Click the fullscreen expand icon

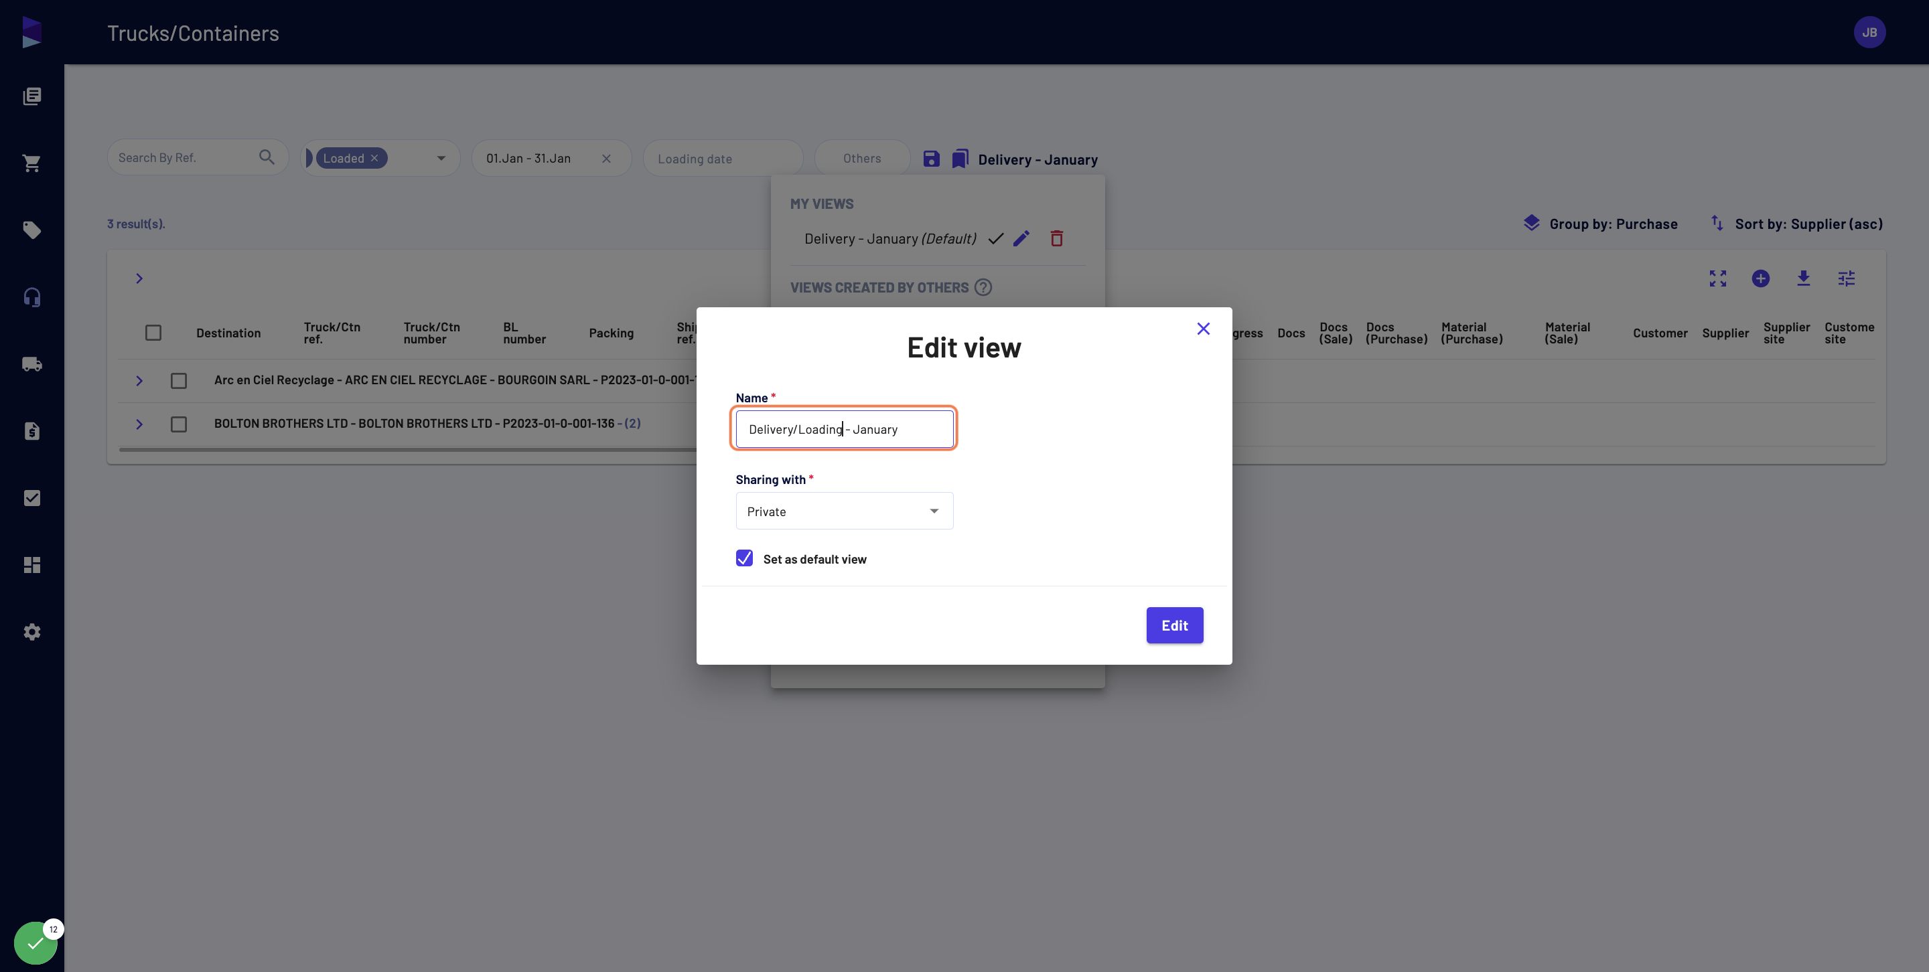(x=1718, y=278)
